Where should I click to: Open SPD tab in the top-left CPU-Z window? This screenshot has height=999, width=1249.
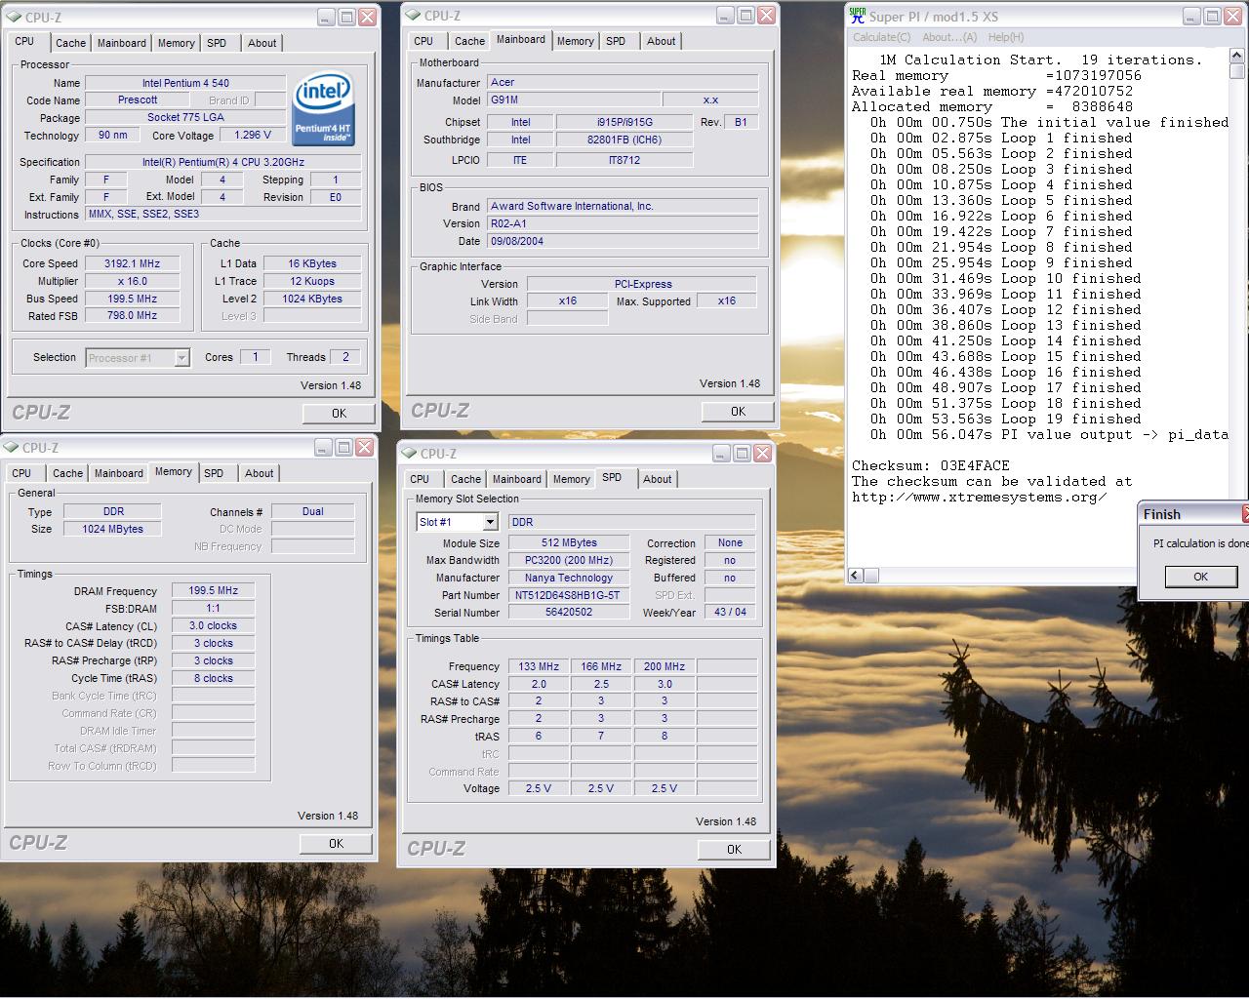(217, 43)
